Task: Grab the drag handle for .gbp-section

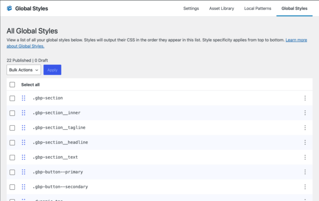Action: (x=24, y=98)
